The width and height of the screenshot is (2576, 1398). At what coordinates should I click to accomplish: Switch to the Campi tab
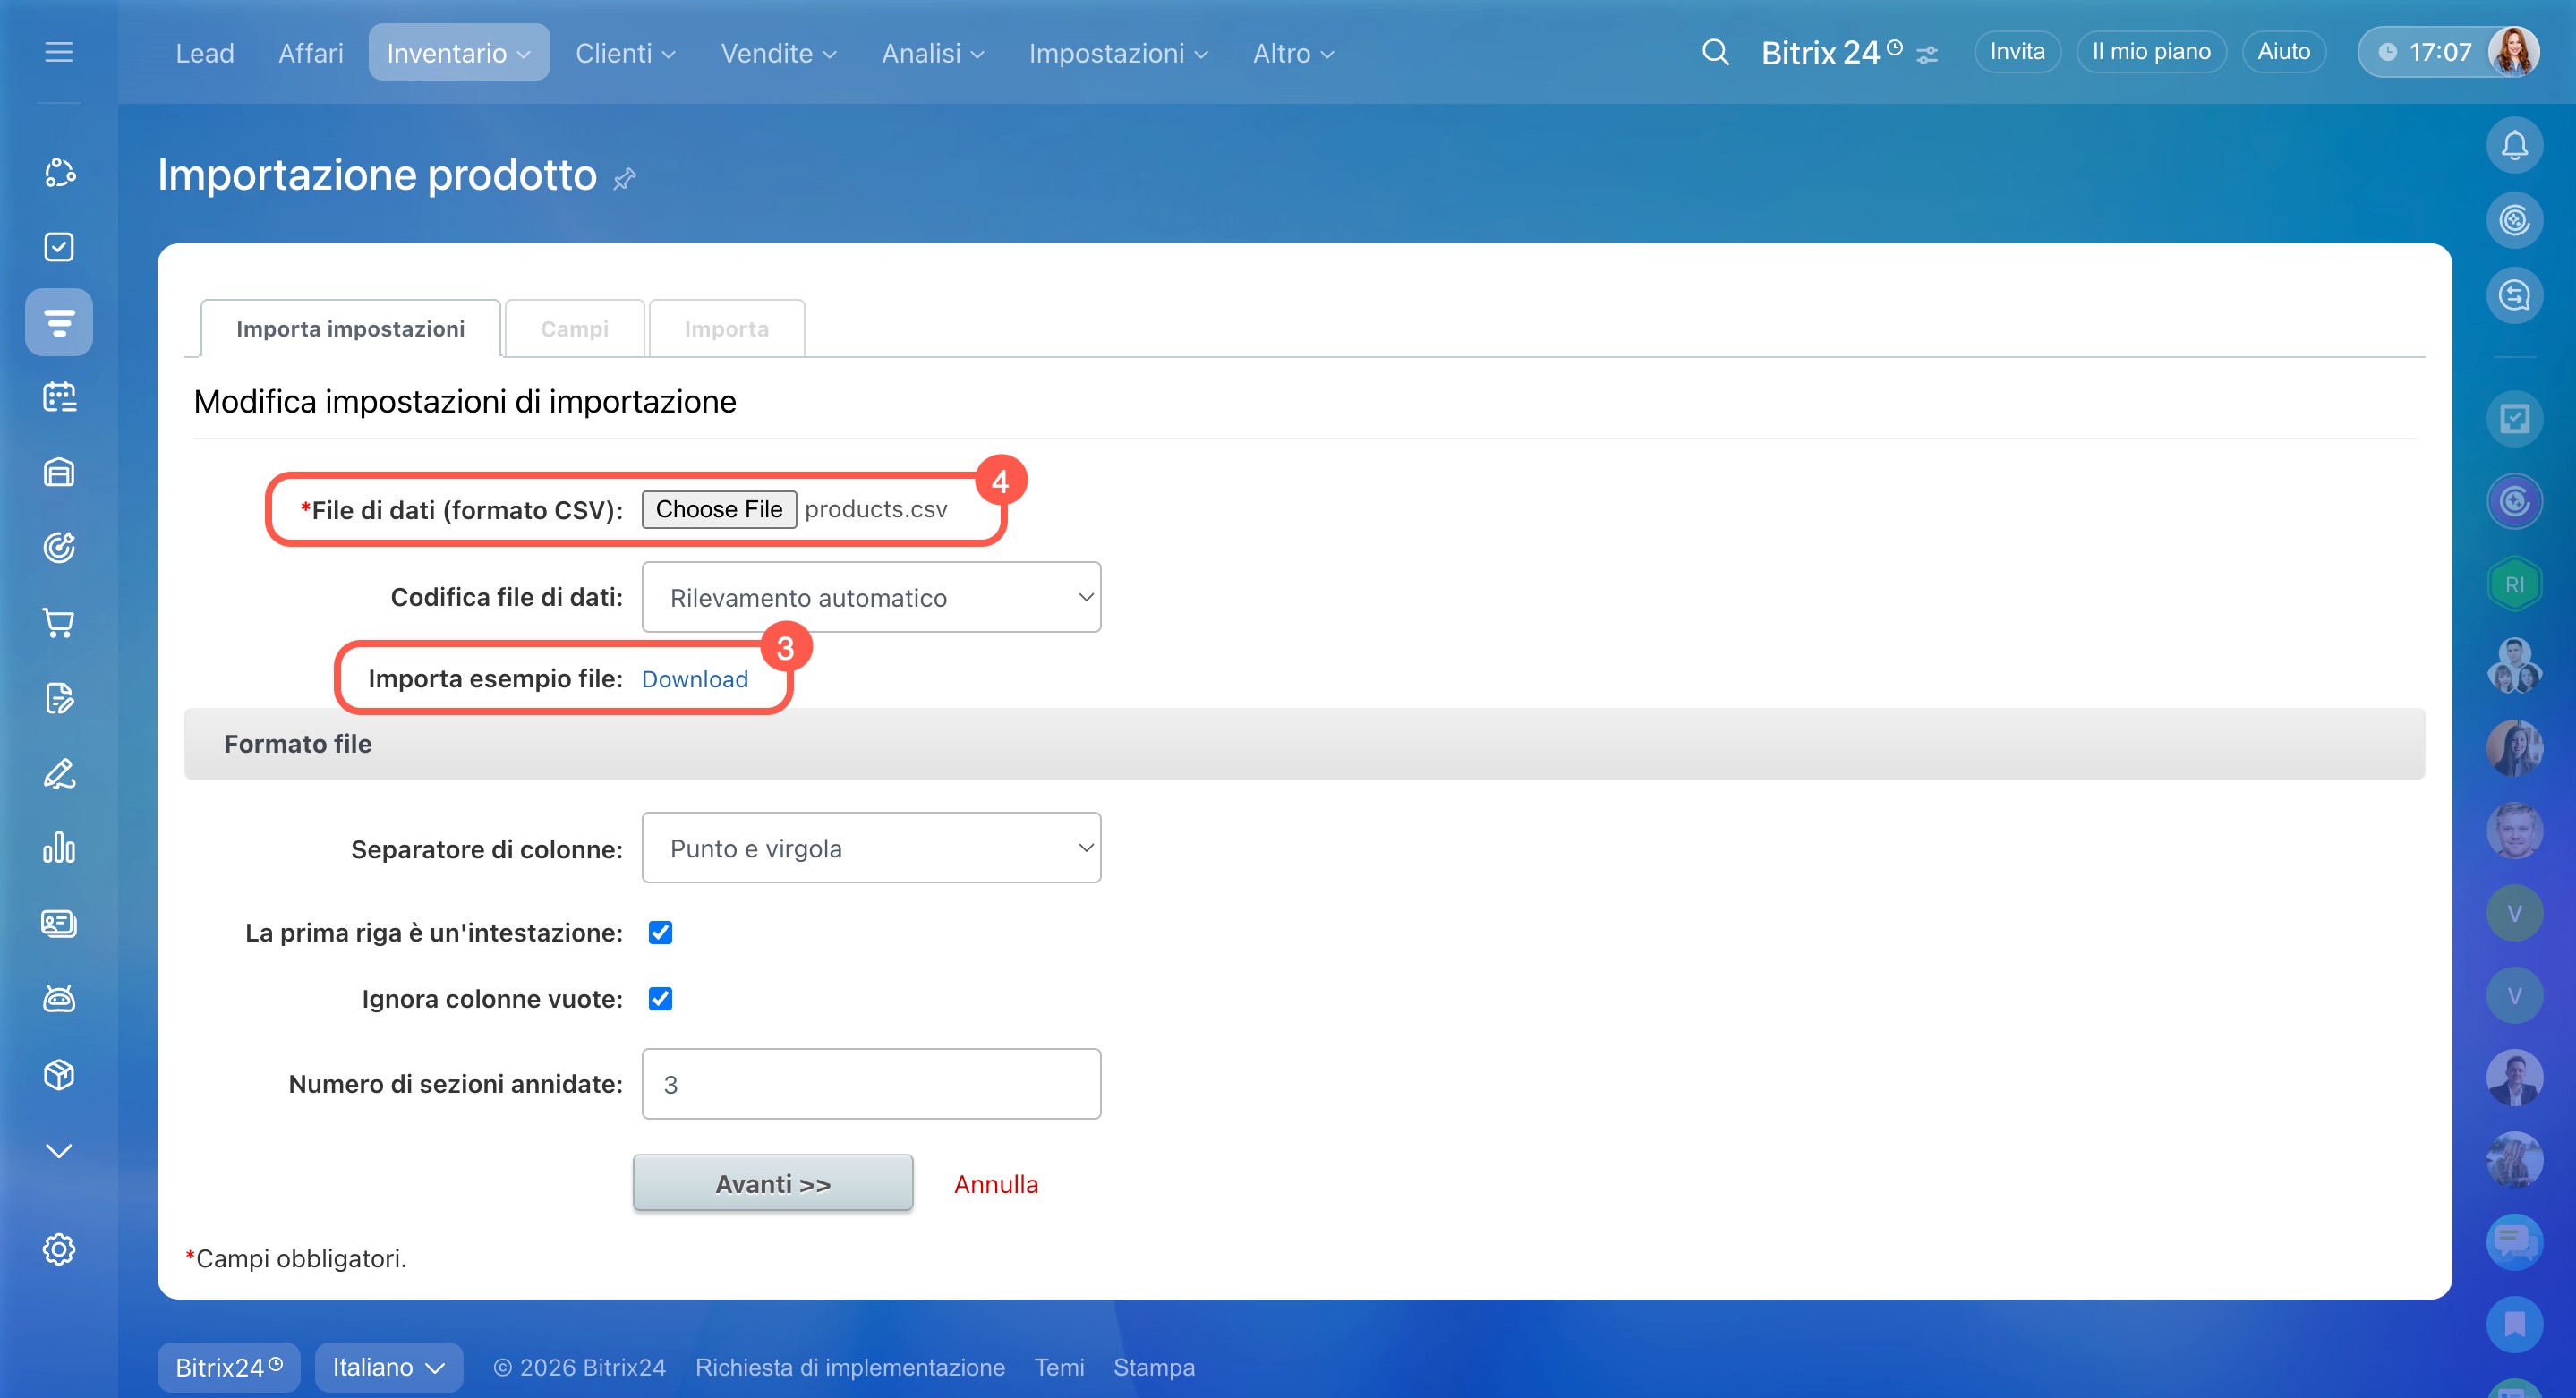[574, 329]
